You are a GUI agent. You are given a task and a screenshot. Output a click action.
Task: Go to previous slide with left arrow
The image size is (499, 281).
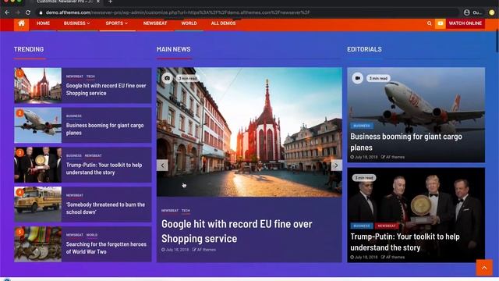pyautogui.click(x=162, y=165)
